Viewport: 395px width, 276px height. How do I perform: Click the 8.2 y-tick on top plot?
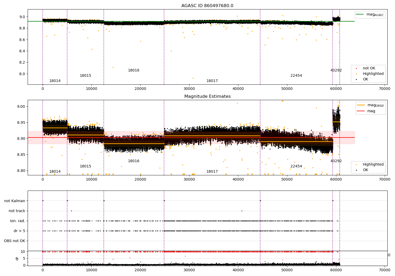[22, 63]
